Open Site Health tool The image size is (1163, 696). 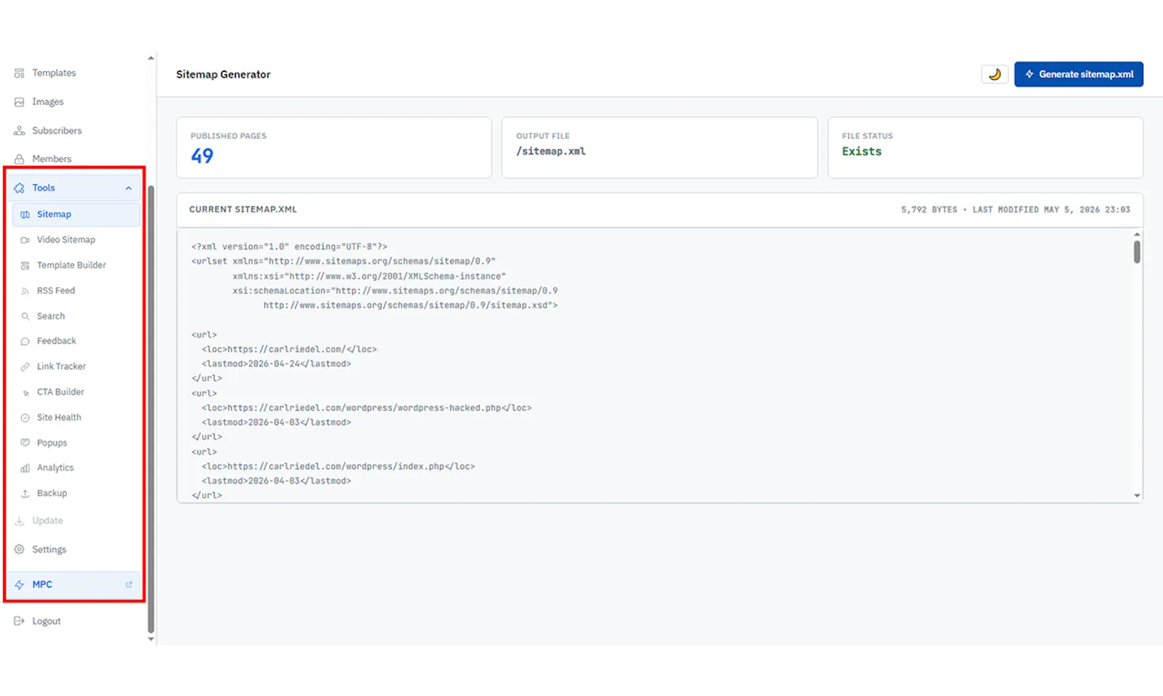tap(59, 417)
